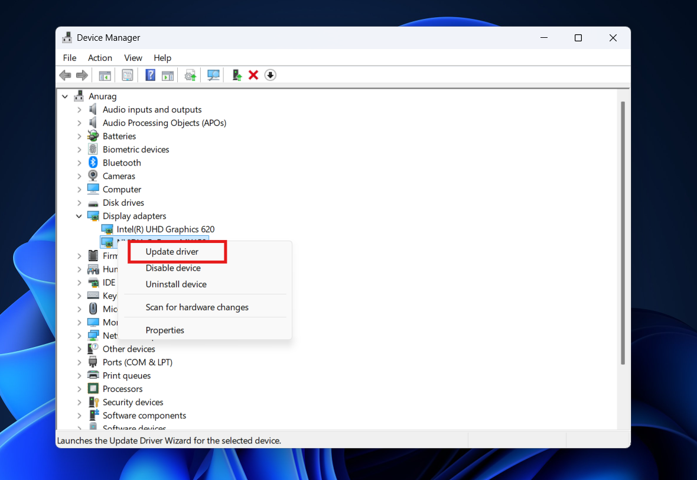Click the Scan for hardware changes icon
Image resolution: width=697 pixels, height=480 pixels.
tap(213, 75)
